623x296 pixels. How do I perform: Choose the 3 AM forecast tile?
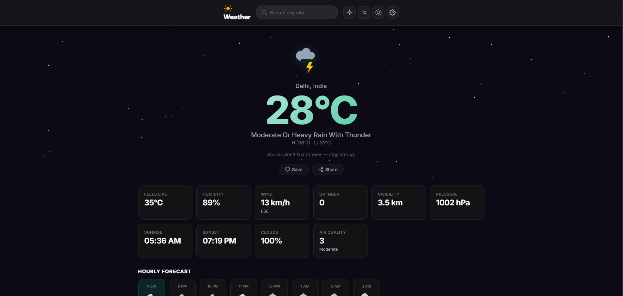367,288
